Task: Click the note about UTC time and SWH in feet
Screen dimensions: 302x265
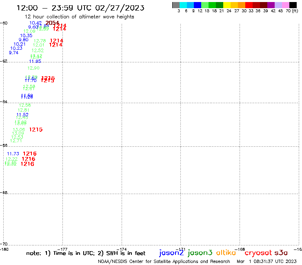Action: [86, 253]
